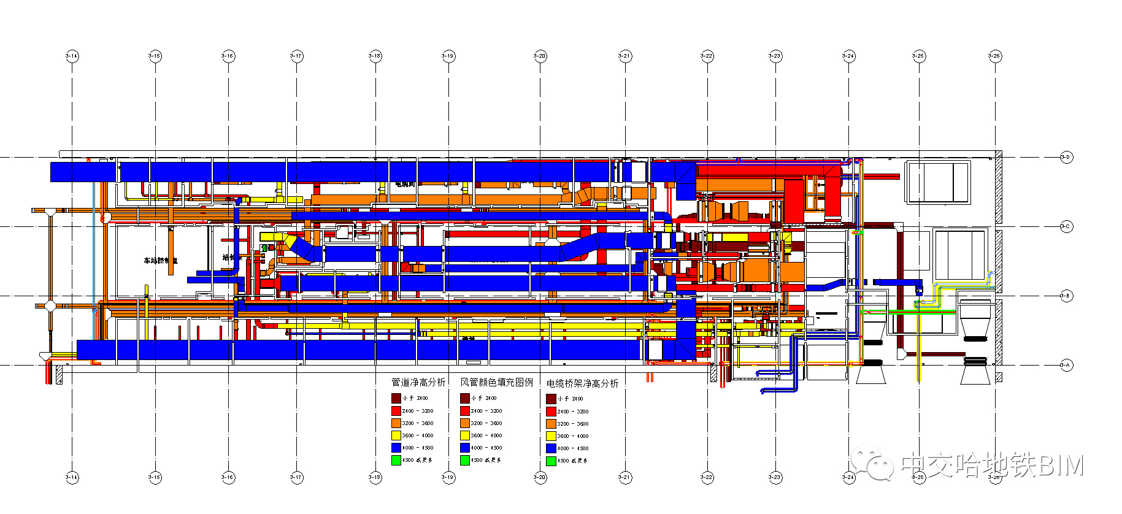The height and width of the screenshot is (514, 1122).
Task: Click '3200 - 3600' label under 管道净高分析
Action: [x=418, y=423]
